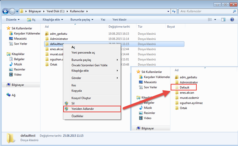Viewport: 238px width, 146px height.
Task: Choose Yeniden Adlandır in context menu
Action: point(92,109)
